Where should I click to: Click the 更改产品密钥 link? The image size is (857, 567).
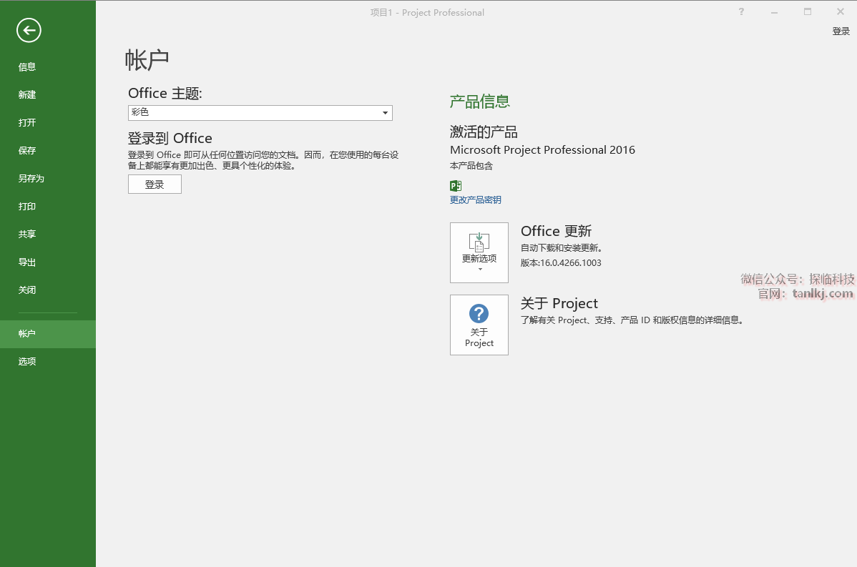point(475,200)
